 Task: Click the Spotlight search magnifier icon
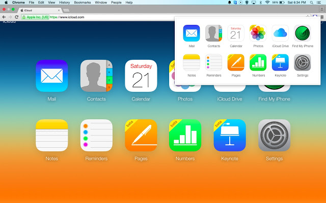coord(311,3)
